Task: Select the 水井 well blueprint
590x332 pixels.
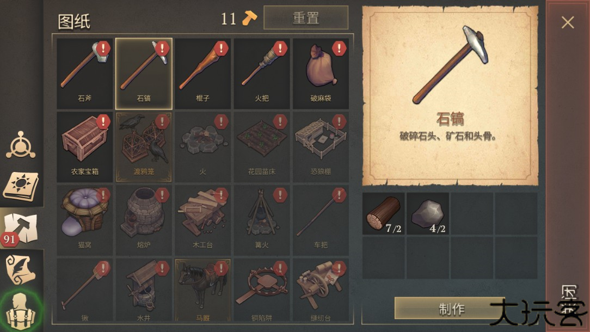Action: point(144,290)
